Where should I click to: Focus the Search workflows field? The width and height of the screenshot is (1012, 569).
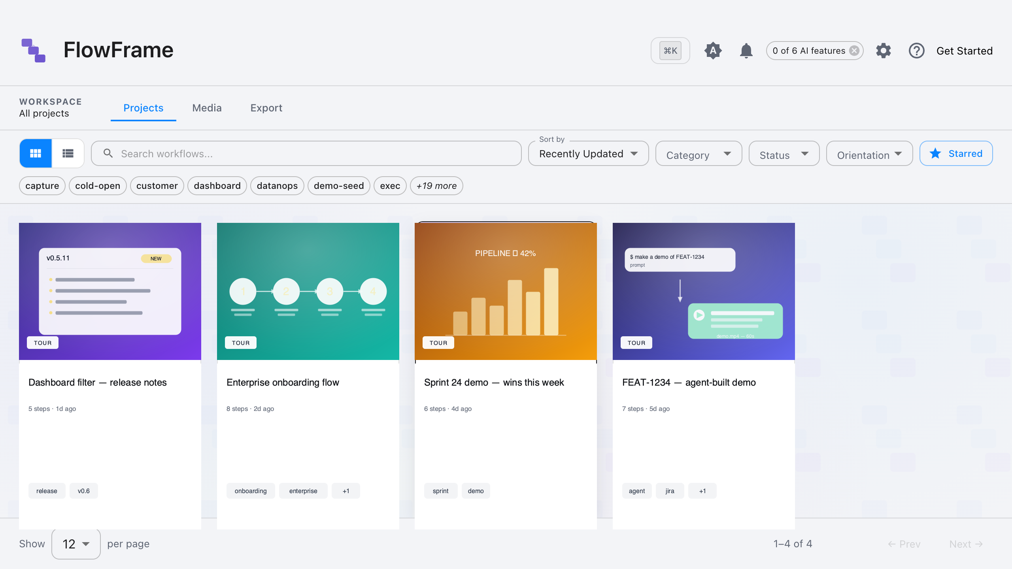pyautogui.click(x=306, y=153)
